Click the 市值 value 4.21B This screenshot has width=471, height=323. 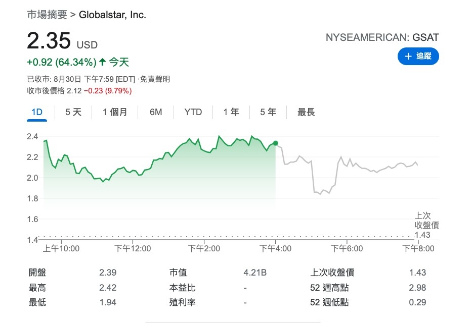(255, 273)
